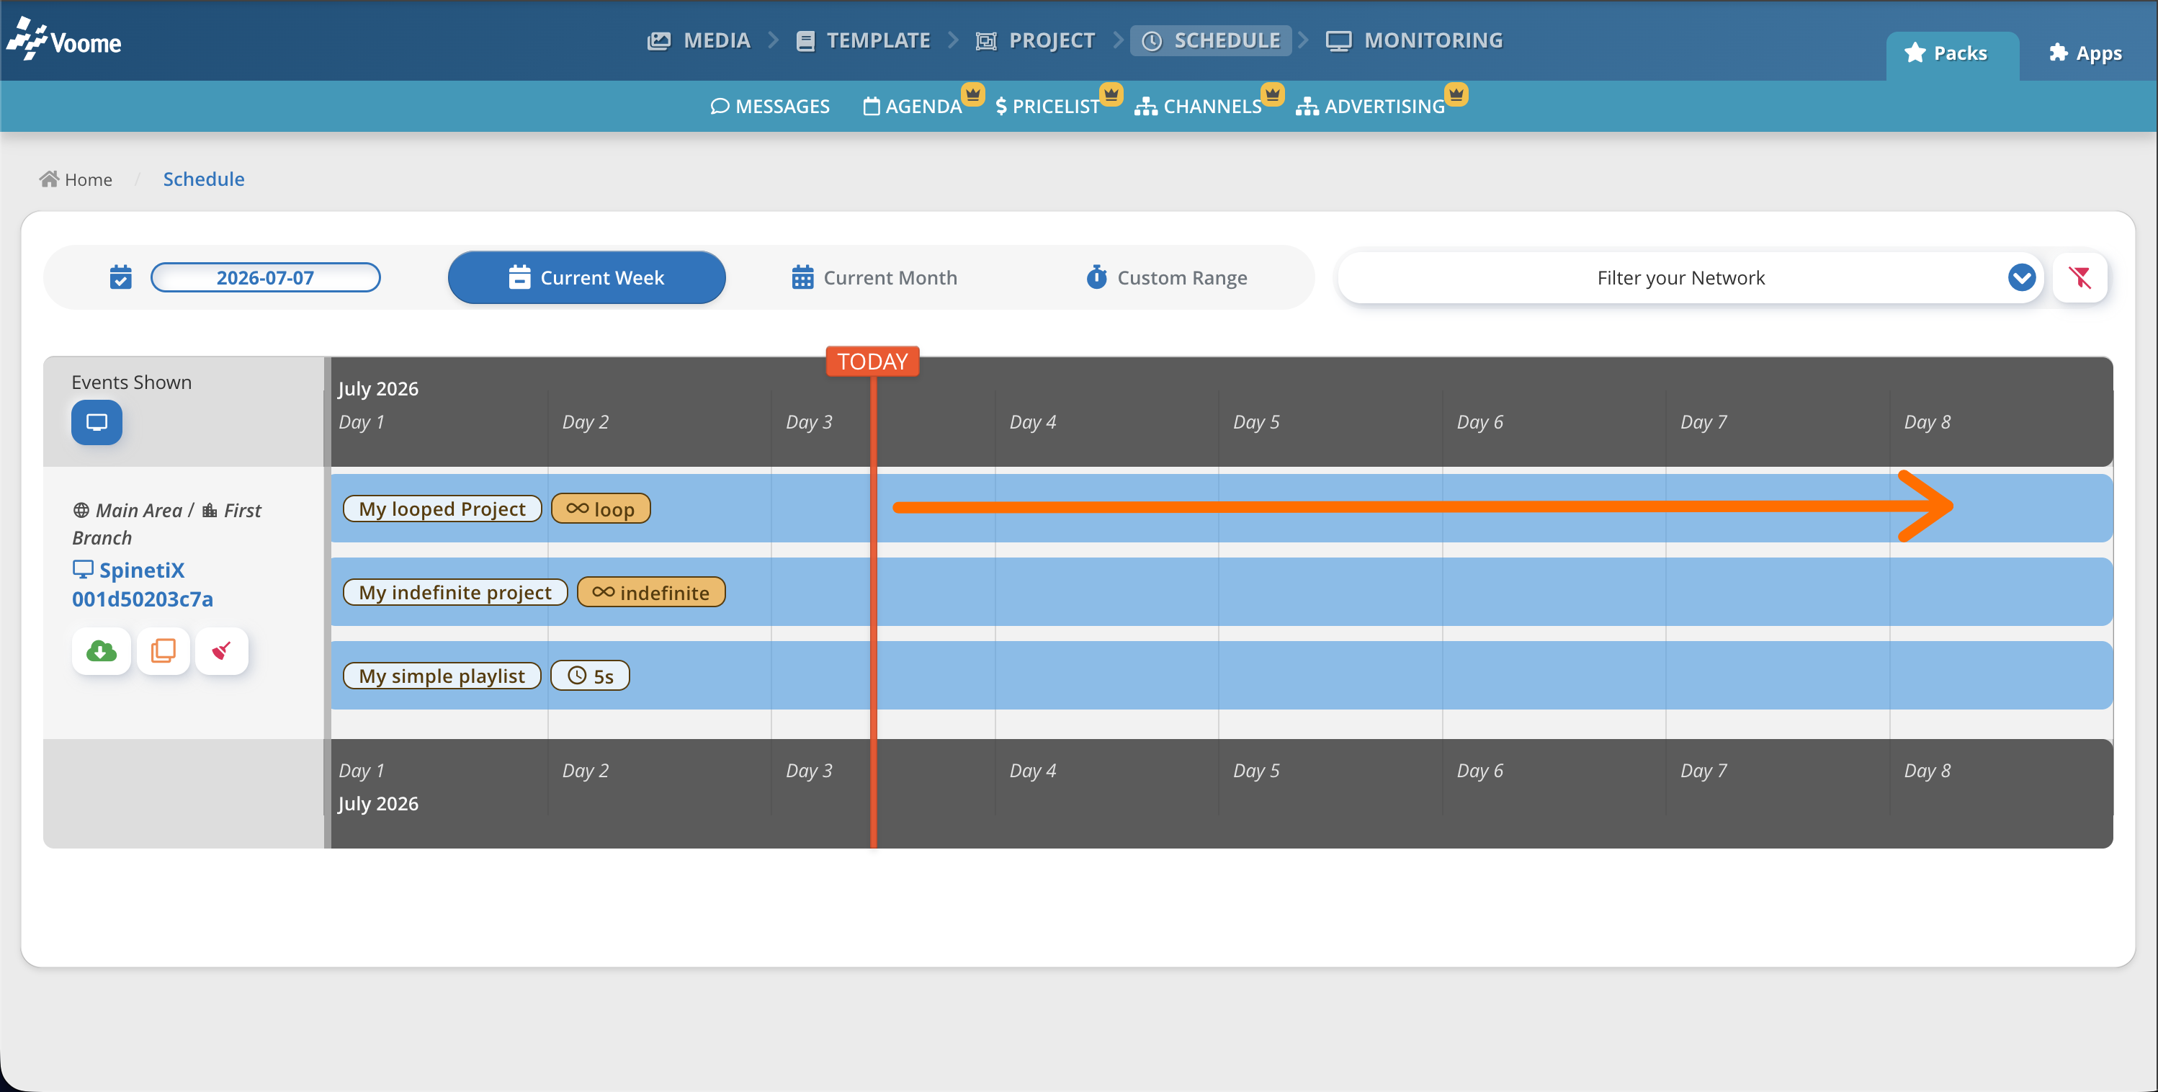2158x1092 pixels.
Task: Click the orange copy schedule icon
Action: 164,651
